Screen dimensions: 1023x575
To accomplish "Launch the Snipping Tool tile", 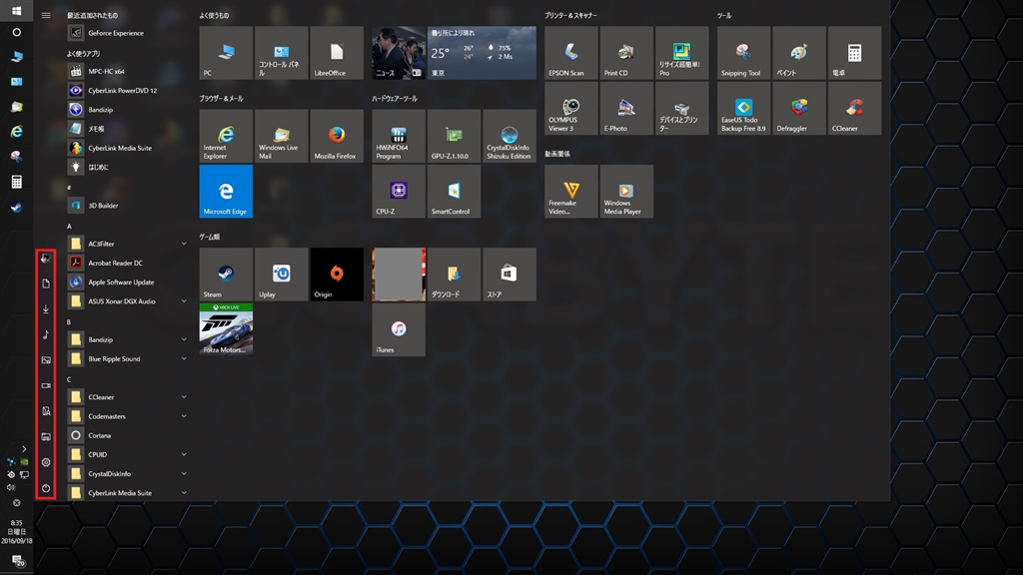I will pyautogui.click(x=743, y=53).
